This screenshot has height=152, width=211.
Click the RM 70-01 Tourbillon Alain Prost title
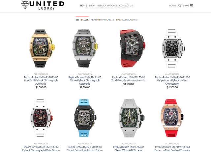[129, 79]
